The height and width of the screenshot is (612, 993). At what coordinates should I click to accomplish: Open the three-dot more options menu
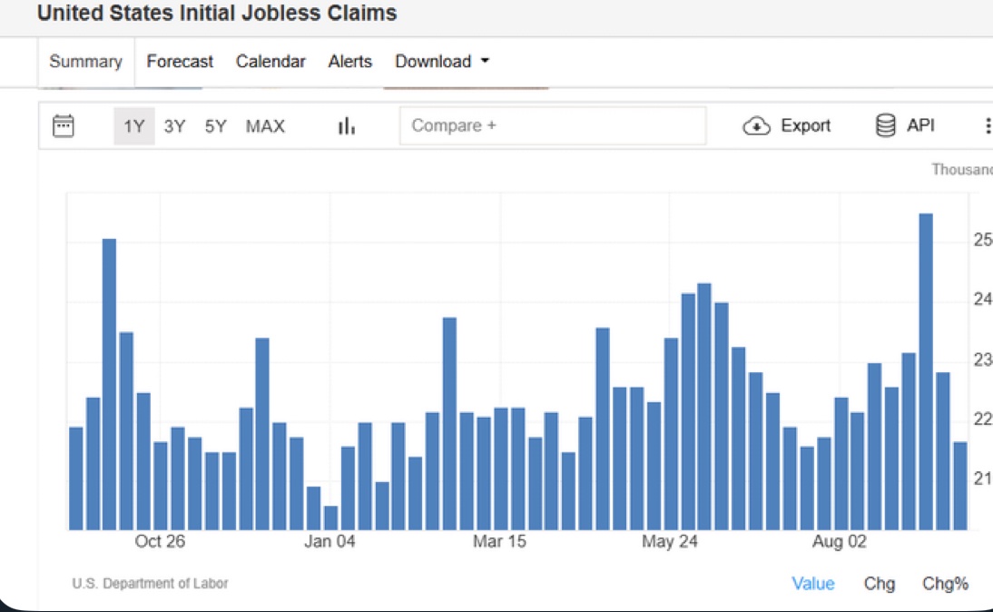click(x=987, y=126)
